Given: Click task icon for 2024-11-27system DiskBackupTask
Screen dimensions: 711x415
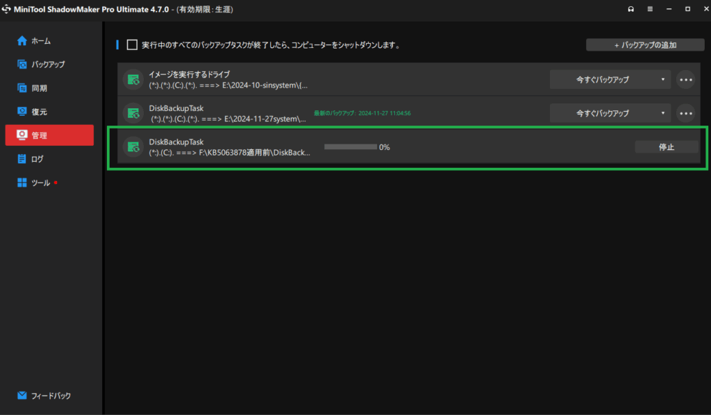Looking at the screenshot, I should click(x=133, y=113).
